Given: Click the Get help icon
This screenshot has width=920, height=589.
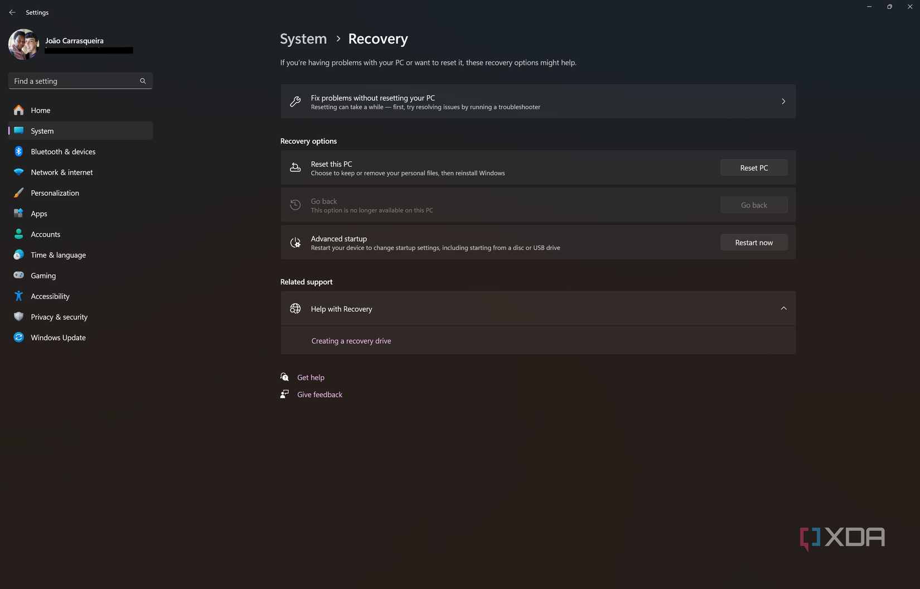Looking at the screenshot, I should coord(285,377).
